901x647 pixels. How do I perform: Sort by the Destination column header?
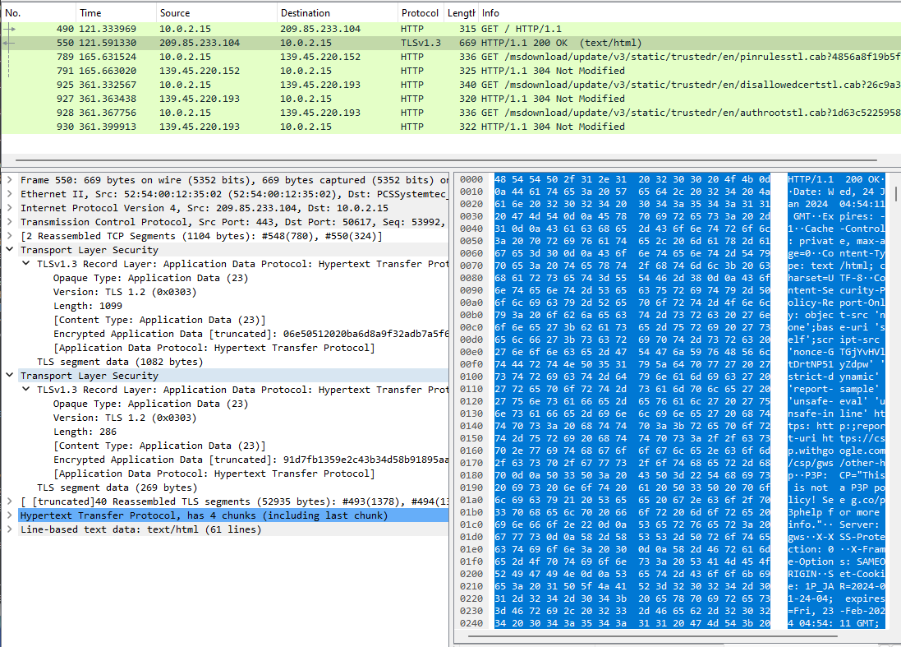(337, 12)
